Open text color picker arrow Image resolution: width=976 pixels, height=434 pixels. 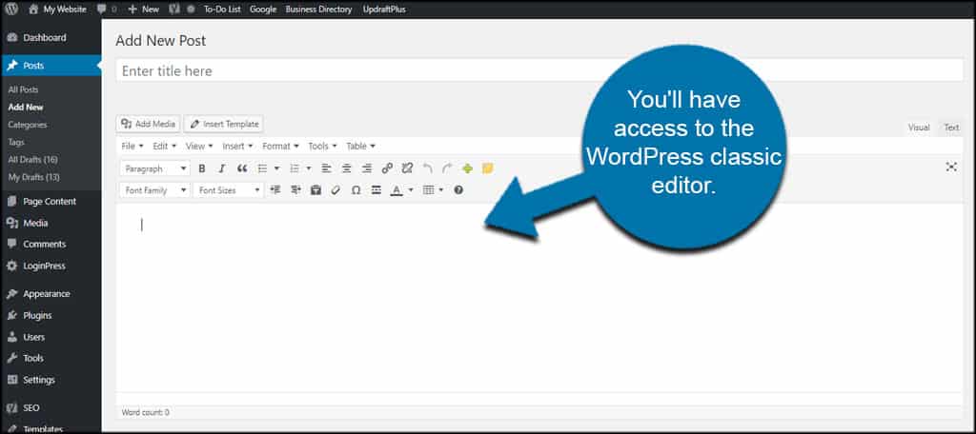tap(410, 190)
